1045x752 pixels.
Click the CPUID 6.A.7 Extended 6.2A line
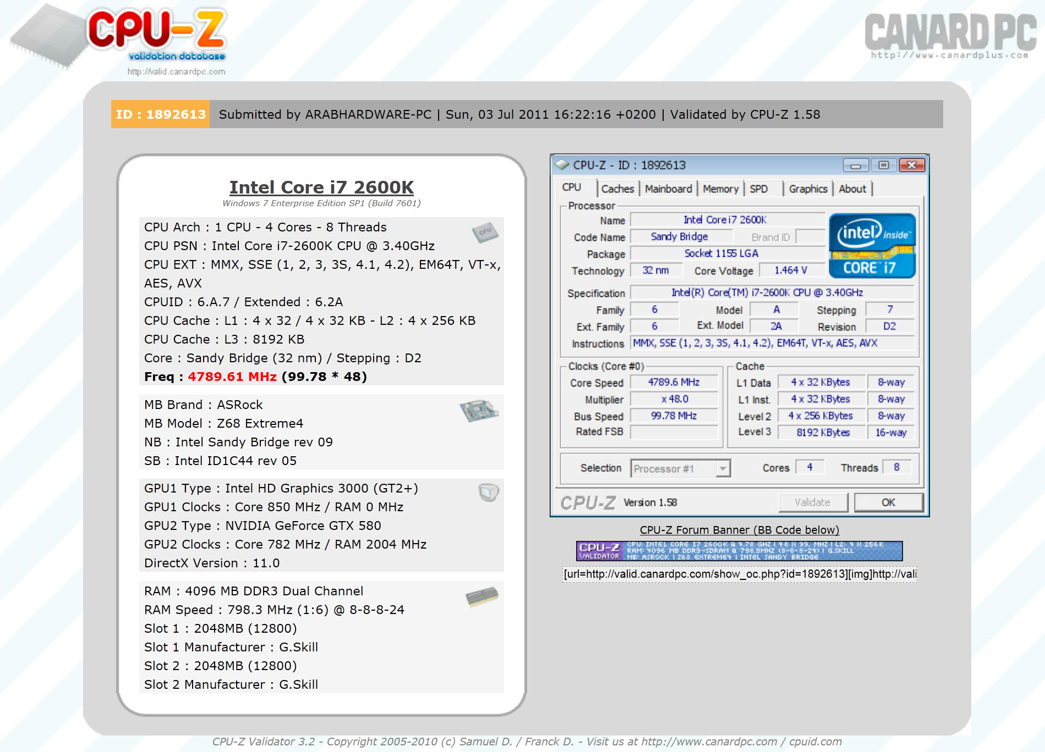coord(243,302)
